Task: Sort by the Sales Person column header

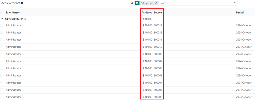Action: click(13, 12)
